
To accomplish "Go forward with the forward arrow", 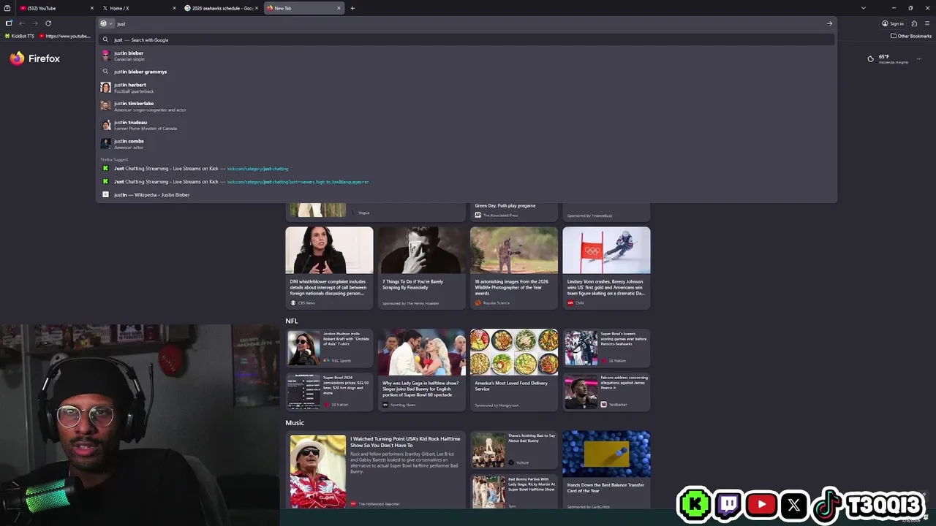I will click(x=34, y=23).
